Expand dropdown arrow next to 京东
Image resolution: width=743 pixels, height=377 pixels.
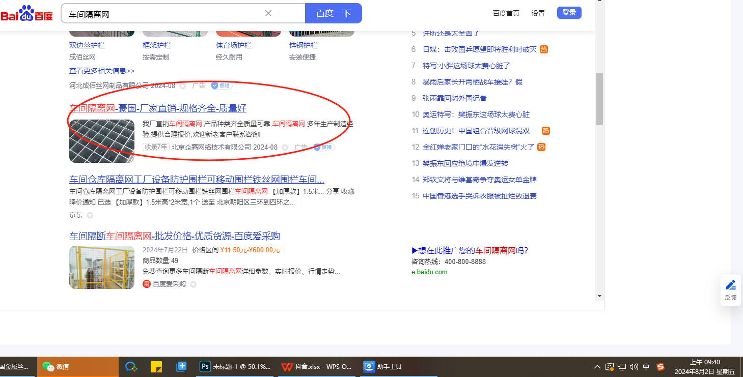pos(90,215)
